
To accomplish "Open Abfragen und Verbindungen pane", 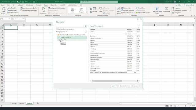I will click(x=57, y=8).
